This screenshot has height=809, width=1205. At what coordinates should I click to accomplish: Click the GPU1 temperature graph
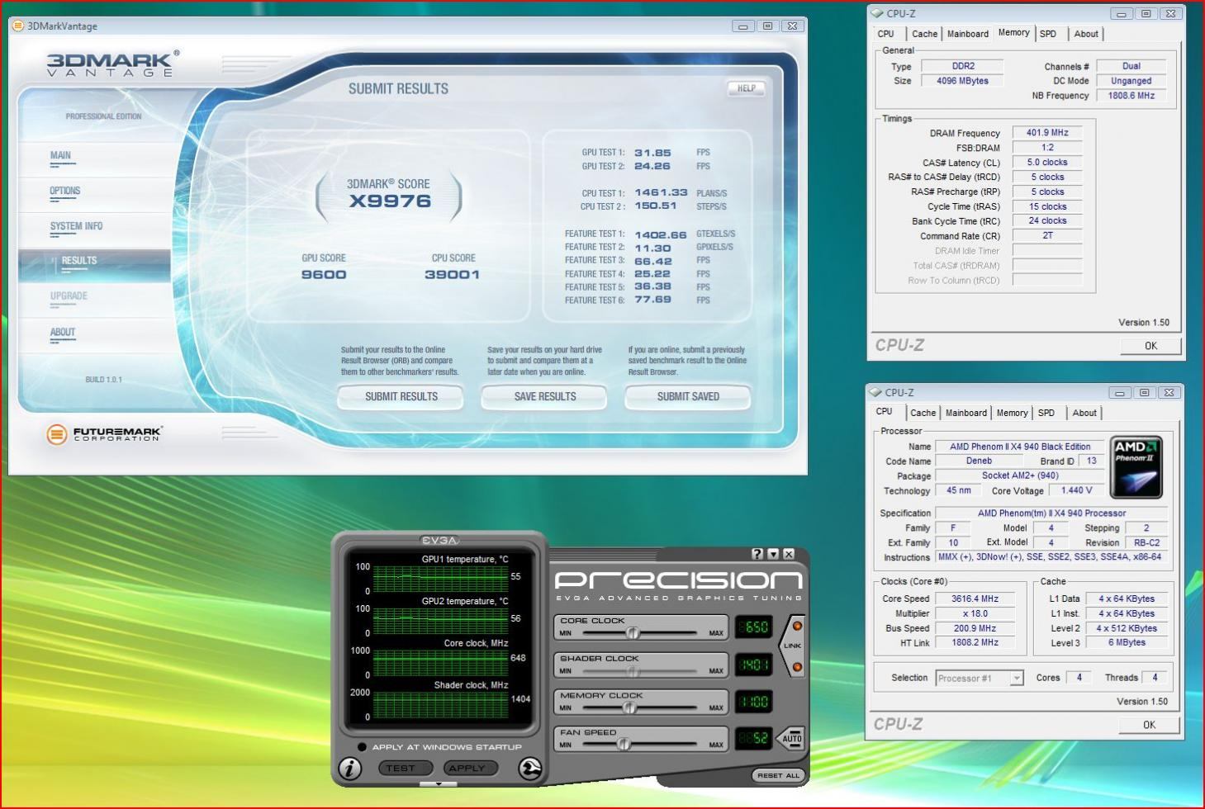(x=440, y=578)
